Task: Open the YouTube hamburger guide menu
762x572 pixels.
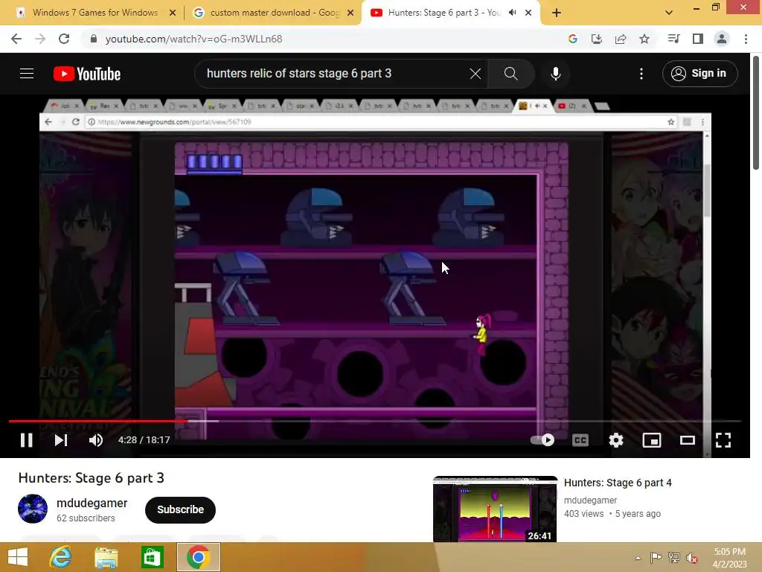Action: coord(27,74)
